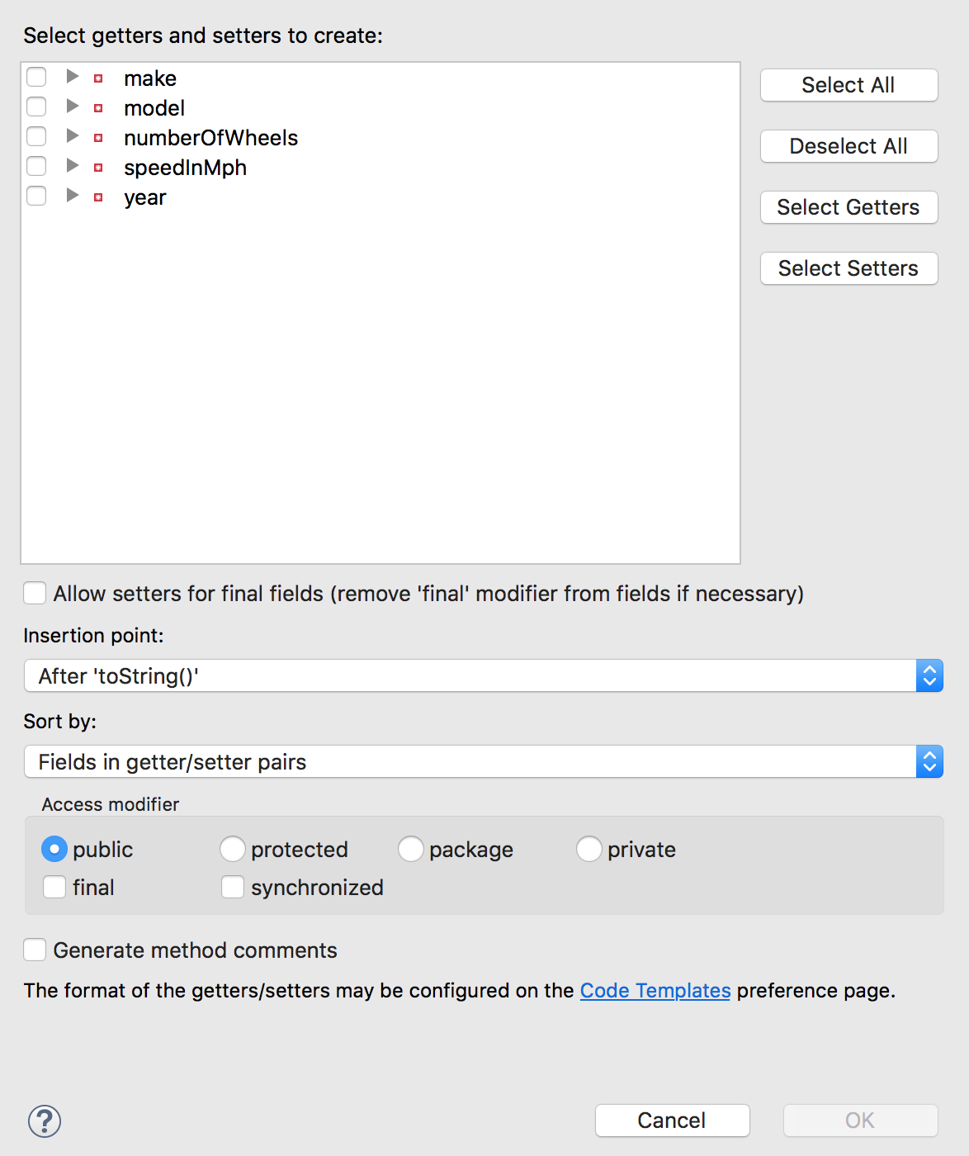Viewport: 969px width, 1156px height.
Task: Click the field icon beside speedInMph
Action: (x=99, y=166)
